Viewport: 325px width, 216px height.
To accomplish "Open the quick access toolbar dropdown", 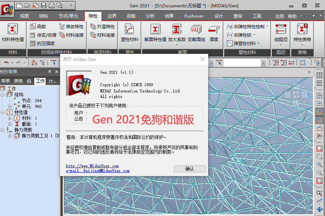I will click(x=71, y=5).
